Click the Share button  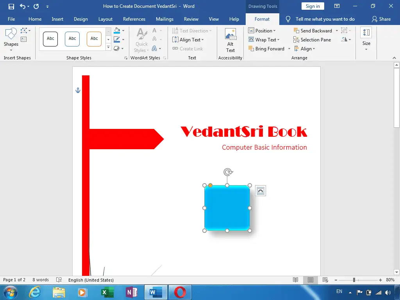point(381,19)
